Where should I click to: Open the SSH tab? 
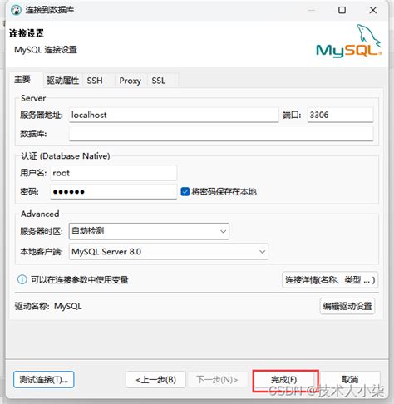click(95, 81)
